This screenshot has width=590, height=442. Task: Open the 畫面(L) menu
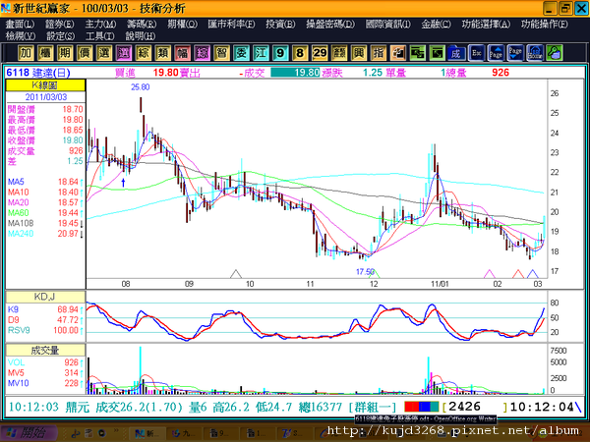point(20,24)
